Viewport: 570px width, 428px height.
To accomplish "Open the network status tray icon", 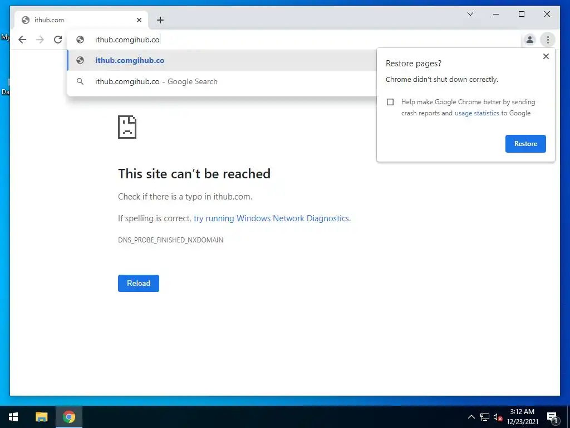I will (485, 417).
